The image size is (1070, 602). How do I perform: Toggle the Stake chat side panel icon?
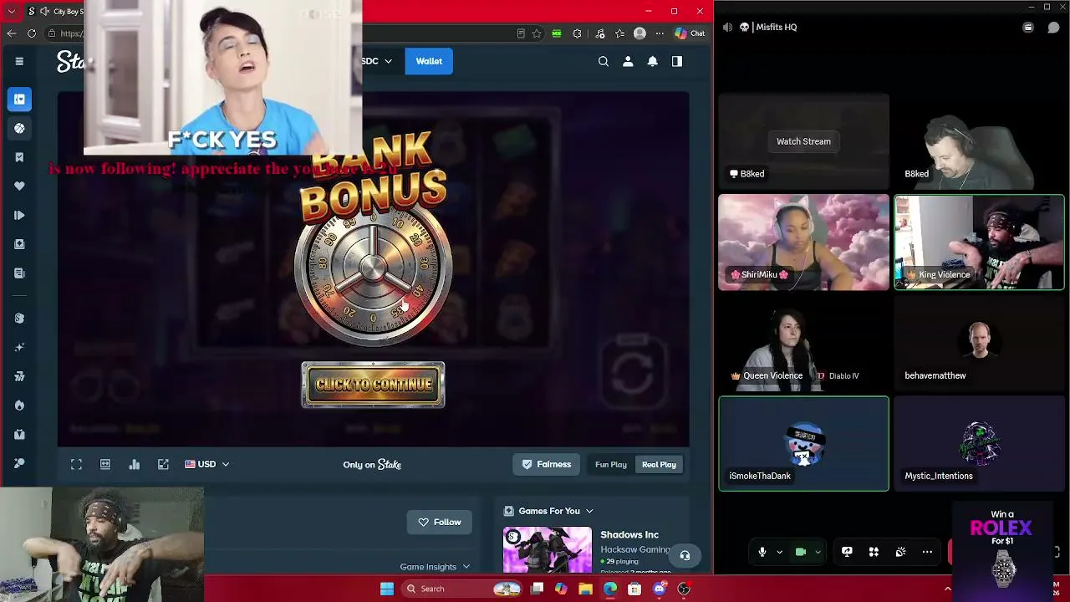pos(677,61)
